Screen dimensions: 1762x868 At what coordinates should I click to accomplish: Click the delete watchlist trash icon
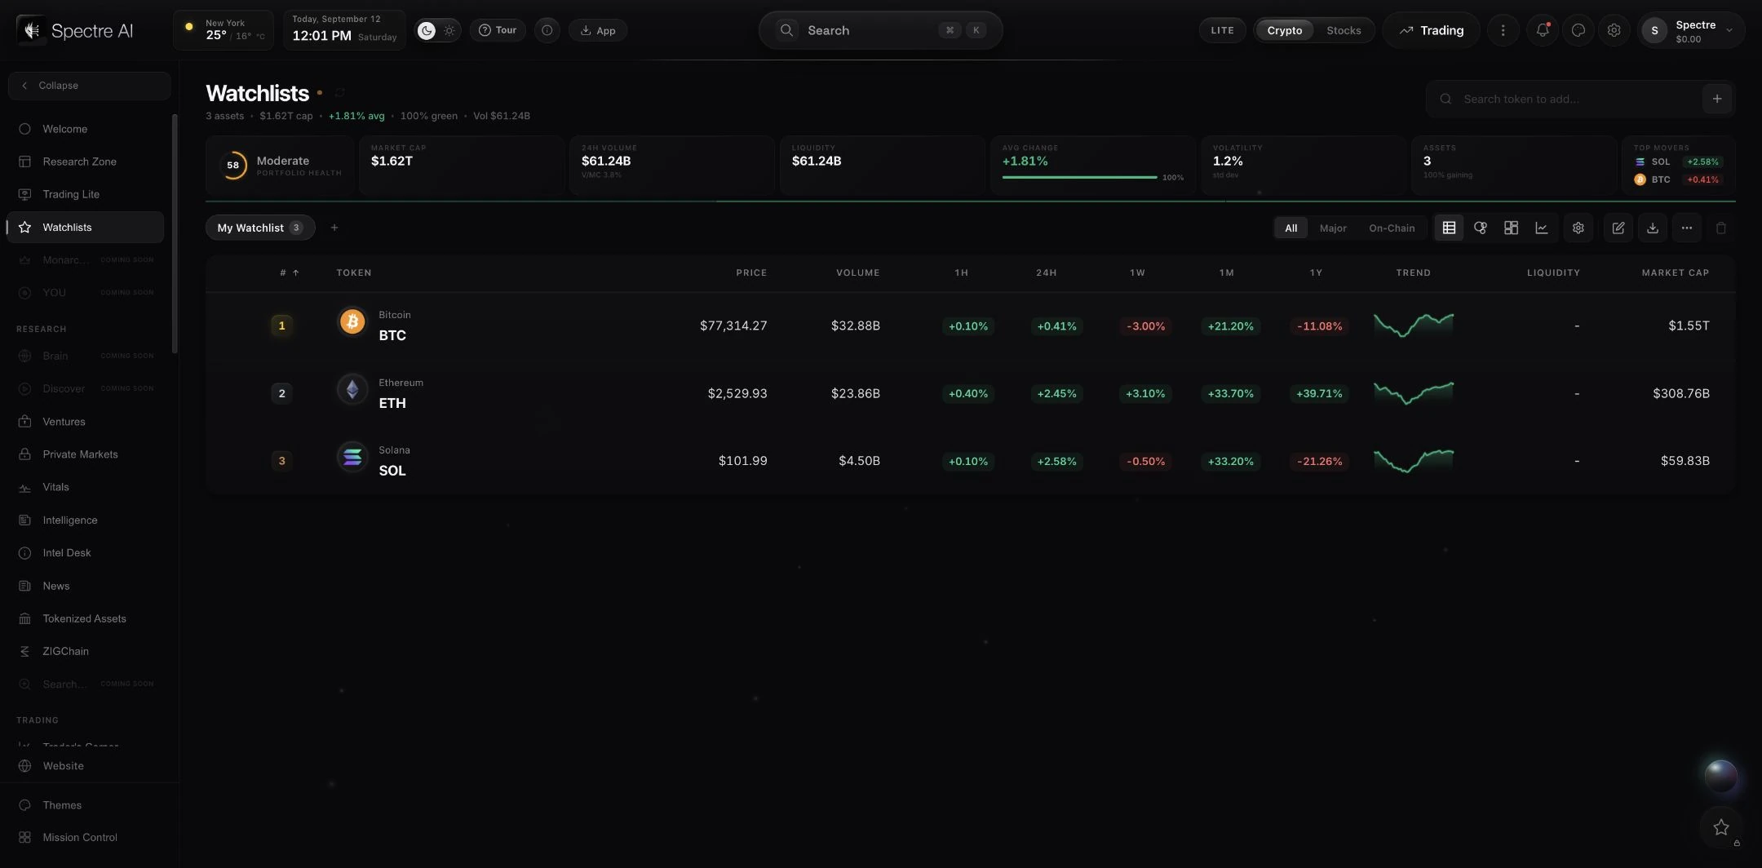click(x=1721, y=228)
